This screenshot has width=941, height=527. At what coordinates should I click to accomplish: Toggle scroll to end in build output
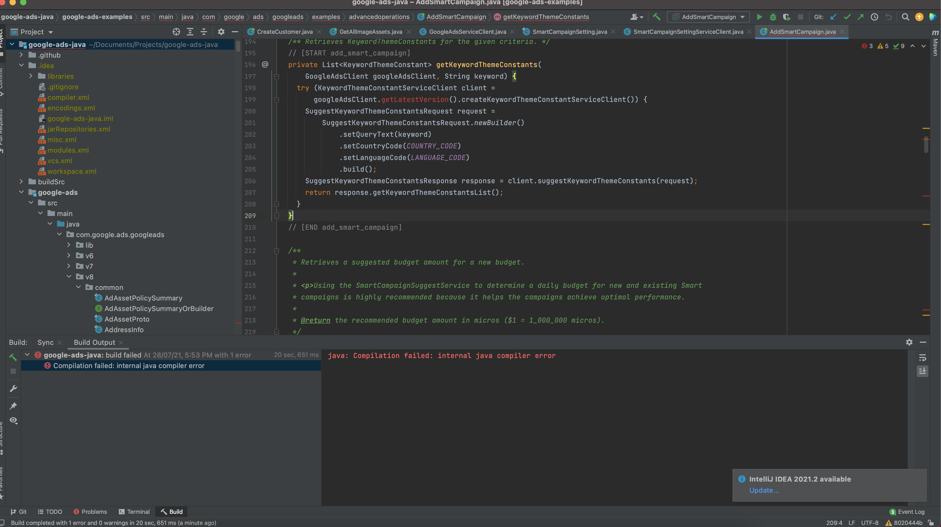(922, 371)
